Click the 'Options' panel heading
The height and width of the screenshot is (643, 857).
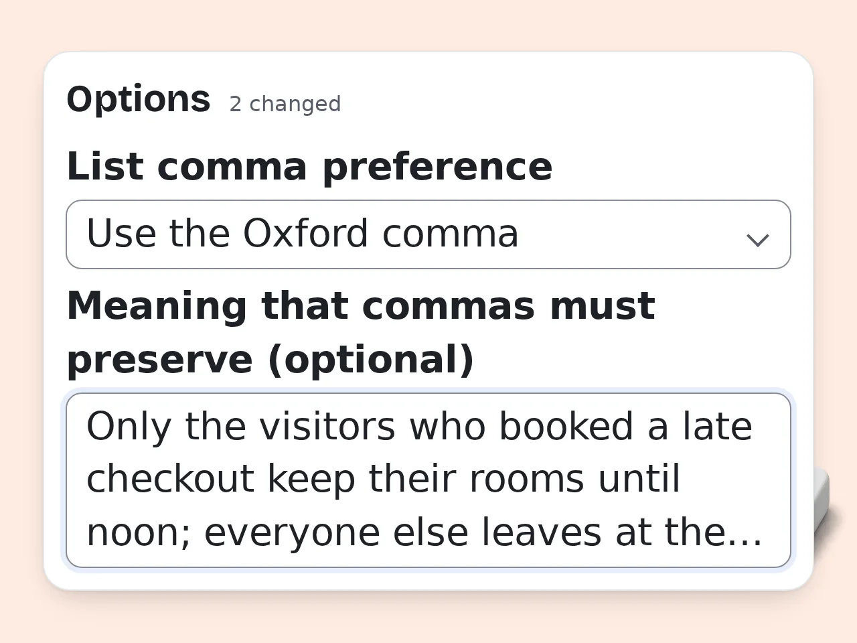(139, 100)
